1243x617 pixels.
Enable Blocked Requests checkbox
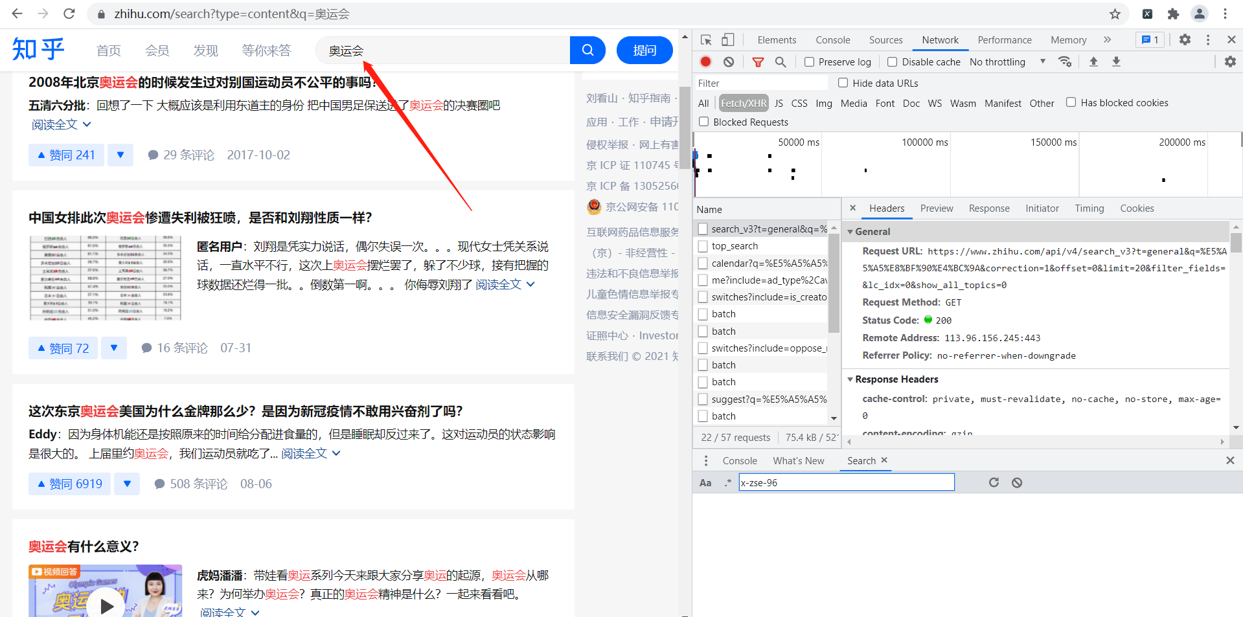coord(703,121)
